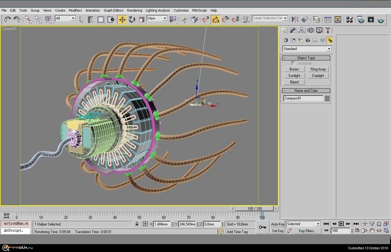Screen dimensions: 391x252
Task: Click the Mirror tool icon
Action: [295, 19]
